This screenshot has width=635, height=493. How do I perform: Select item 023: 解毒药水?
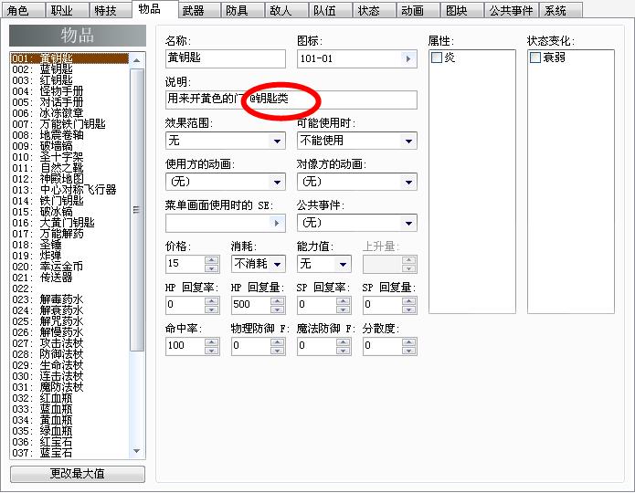coord(69,299)
